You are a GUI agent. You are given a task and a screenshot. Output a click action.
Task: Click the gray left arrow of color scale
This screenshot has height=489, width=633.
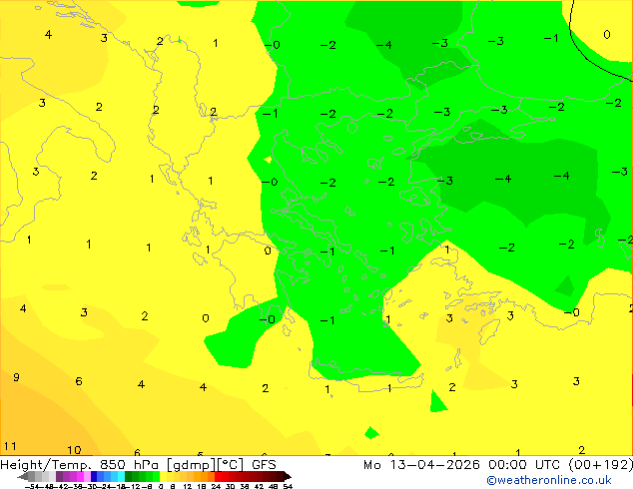[23, 476]
